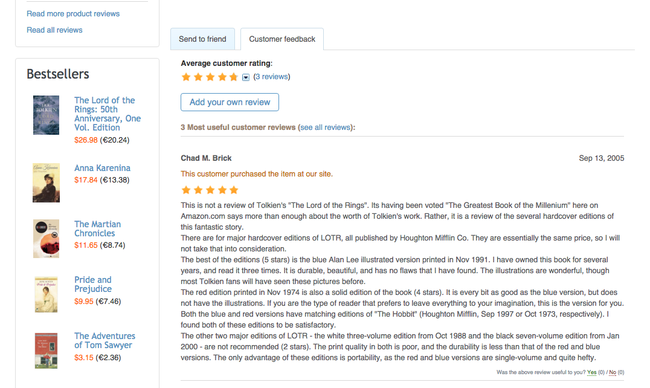Click the Anna Karenina cover thumbnail
The width and height of the screenshot is (650, 388).
point(46,183)
